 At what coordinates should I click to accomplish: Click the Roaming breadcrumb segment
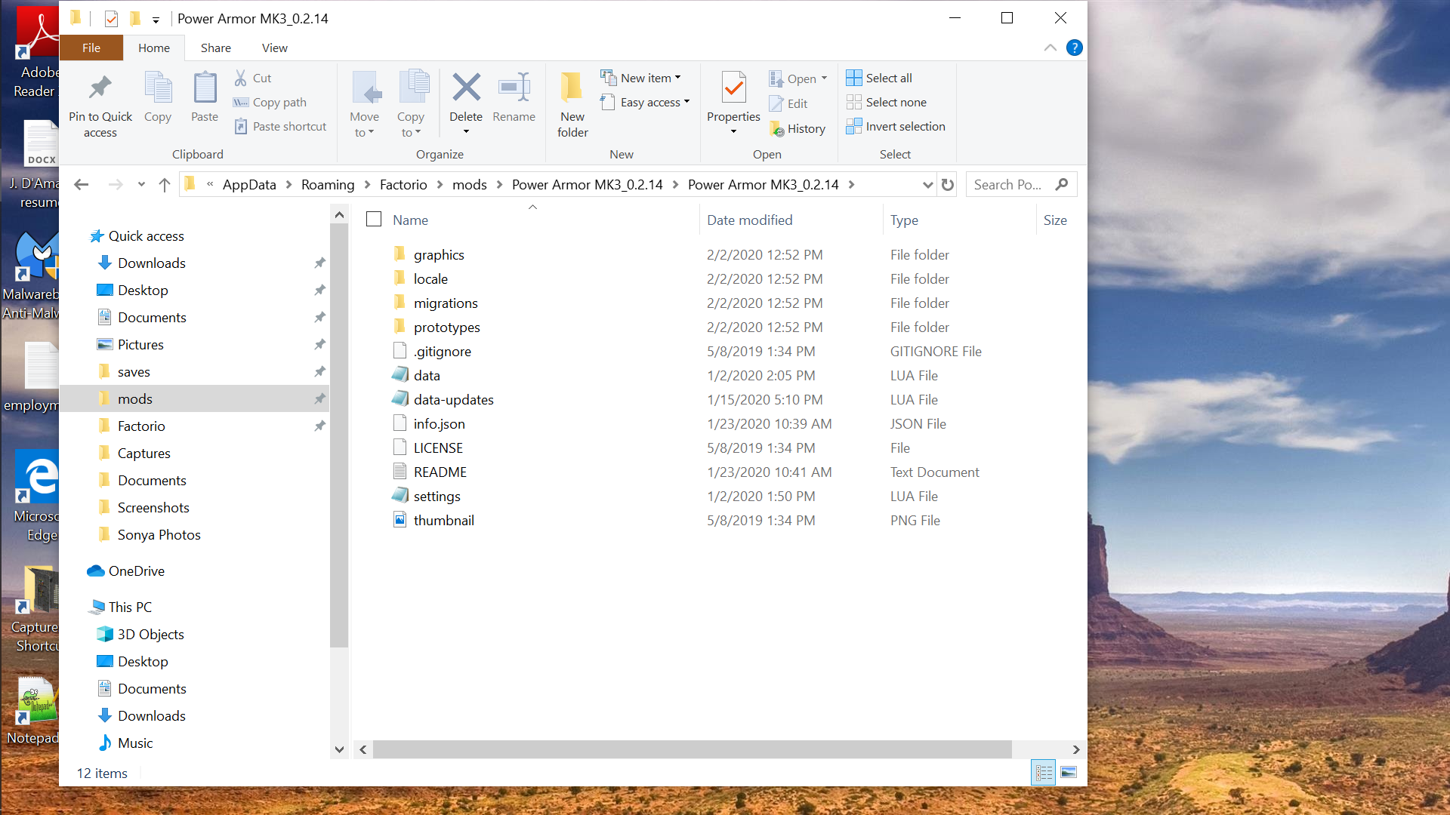point(328,184)
